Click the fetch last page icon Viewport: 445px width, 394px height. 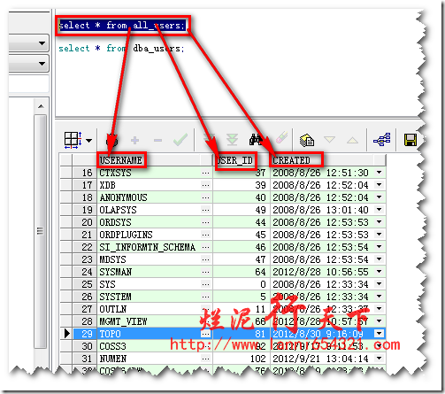click(232, 140)
